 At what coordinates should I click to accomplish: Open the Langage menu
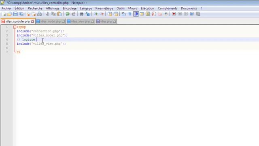[86, 8]
